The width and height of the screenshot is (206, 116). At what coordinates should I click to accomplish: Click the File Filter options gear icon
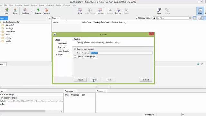tap(190, 18)
